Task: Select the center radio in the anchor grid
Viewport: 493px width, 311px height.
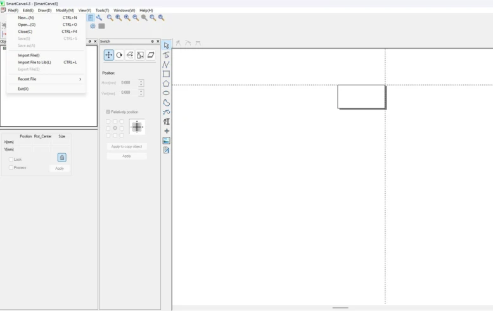Action: click(x=115, y=128)
